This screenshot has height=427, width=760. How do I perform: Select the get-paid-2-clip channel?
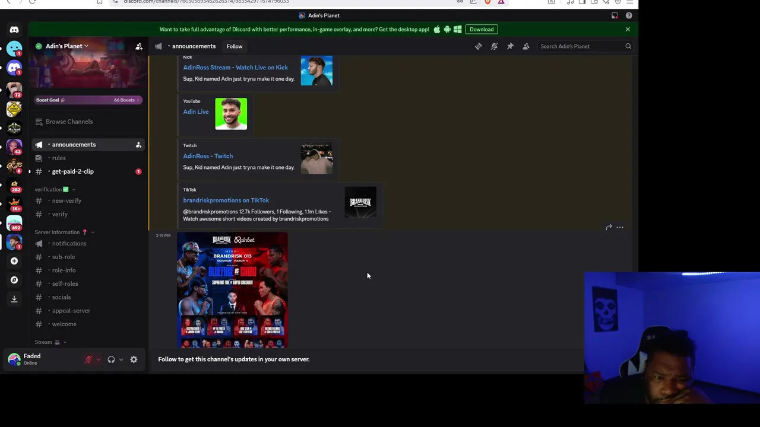88,171
